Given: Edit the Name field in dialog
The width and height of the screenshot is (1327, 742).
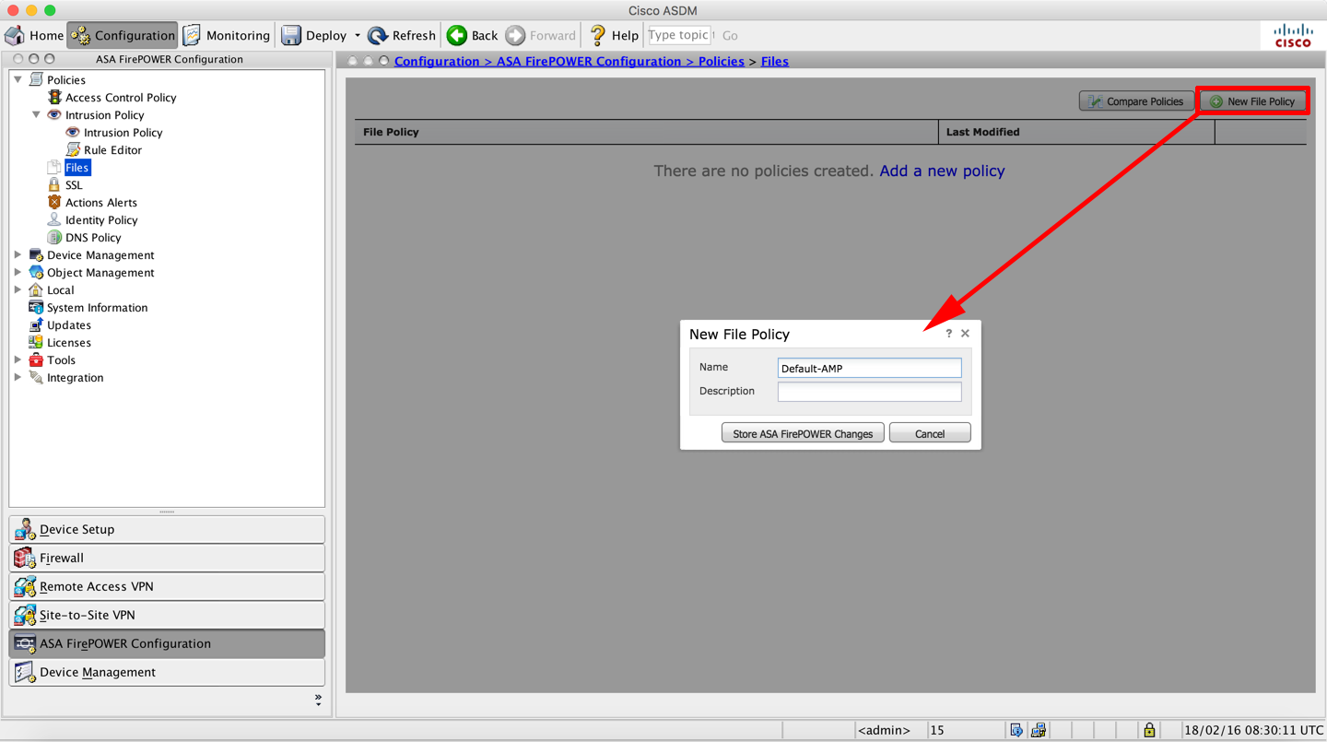Looking at the screenshot, I should pyautogui.click(x=869, y=368).
